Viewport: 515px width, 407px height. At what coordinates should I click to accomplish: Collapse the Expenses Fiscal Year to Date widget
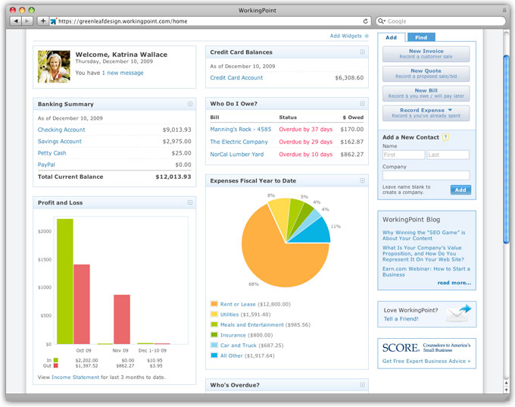pos(362,180)
